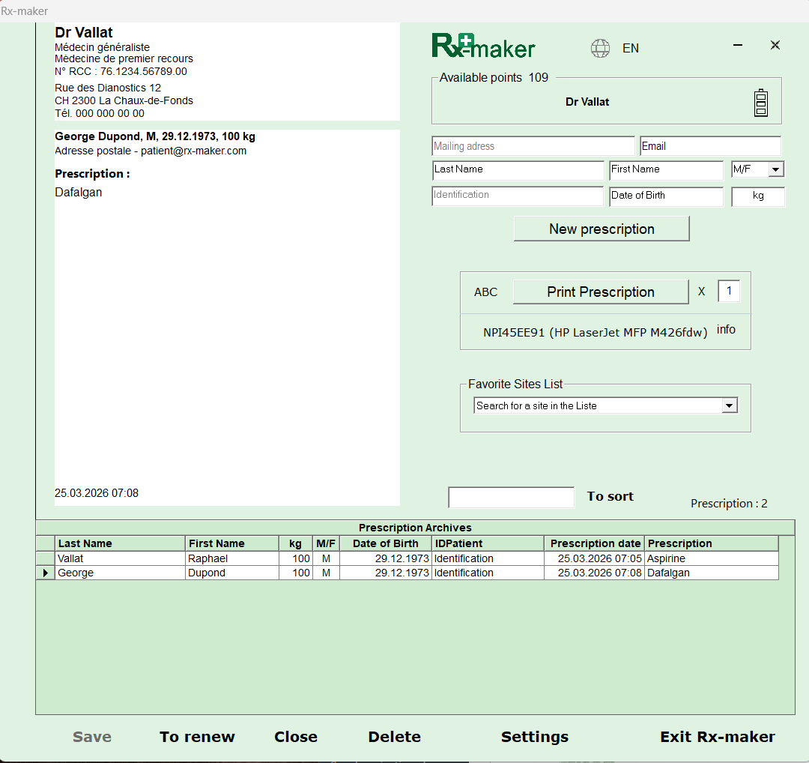Click the battery points icon
Image resolution: width=809 pixels, height=763 pixels.
760,103
